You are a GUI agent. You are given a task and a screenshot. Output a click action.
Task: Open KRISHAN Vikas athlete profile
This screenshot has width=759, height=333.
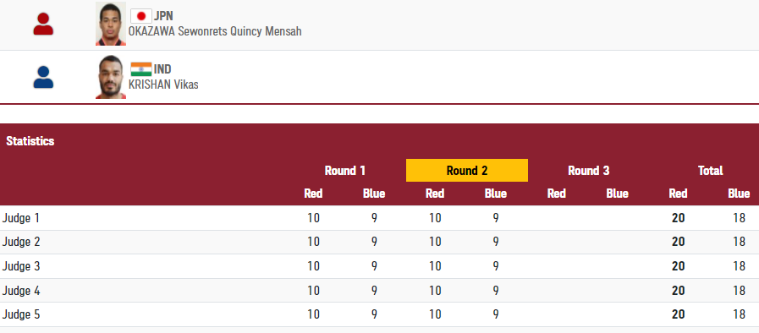click(x=163, y=85)
